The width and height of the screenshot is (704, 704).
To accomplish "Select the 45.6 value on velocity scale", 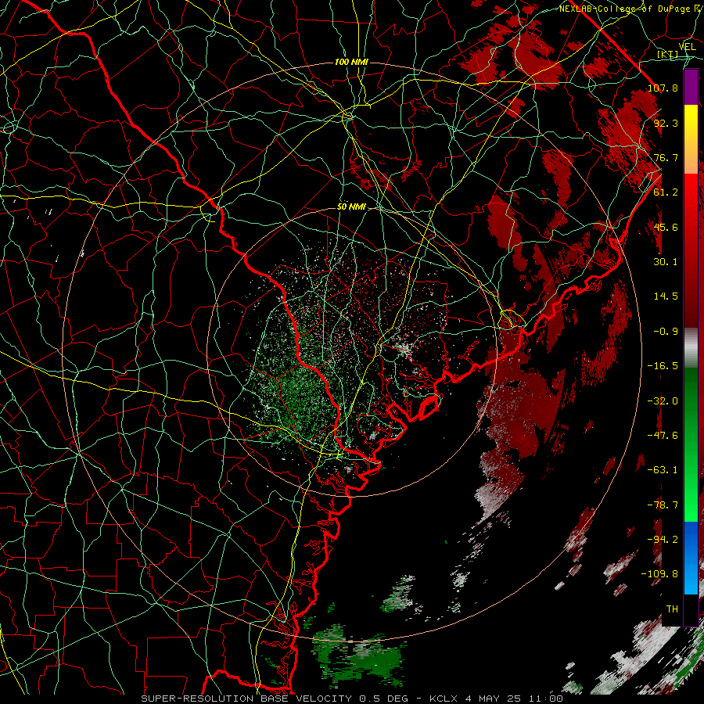I will pos(666,227).
